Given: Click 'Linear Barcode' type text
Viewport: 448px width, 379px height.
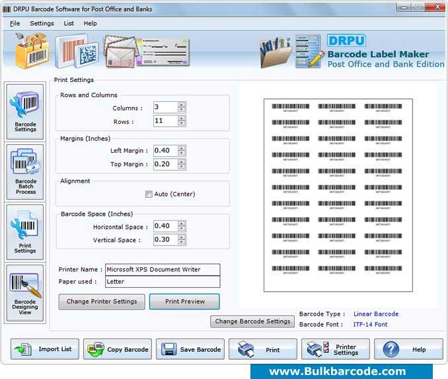Looking at the screenshot, I should [376, 314].
